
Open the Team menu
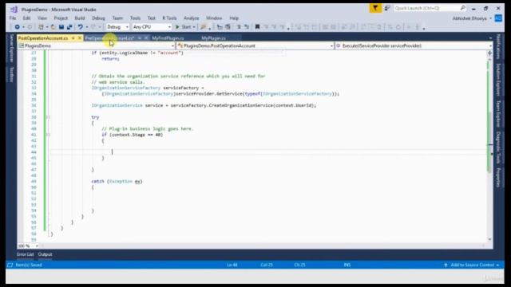pos(117,18)
